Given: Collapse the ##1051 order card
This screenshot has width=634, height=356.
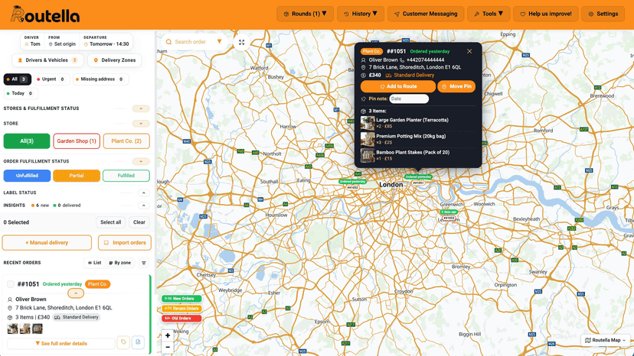Looking at the screenshot, I should pos(76,293).
